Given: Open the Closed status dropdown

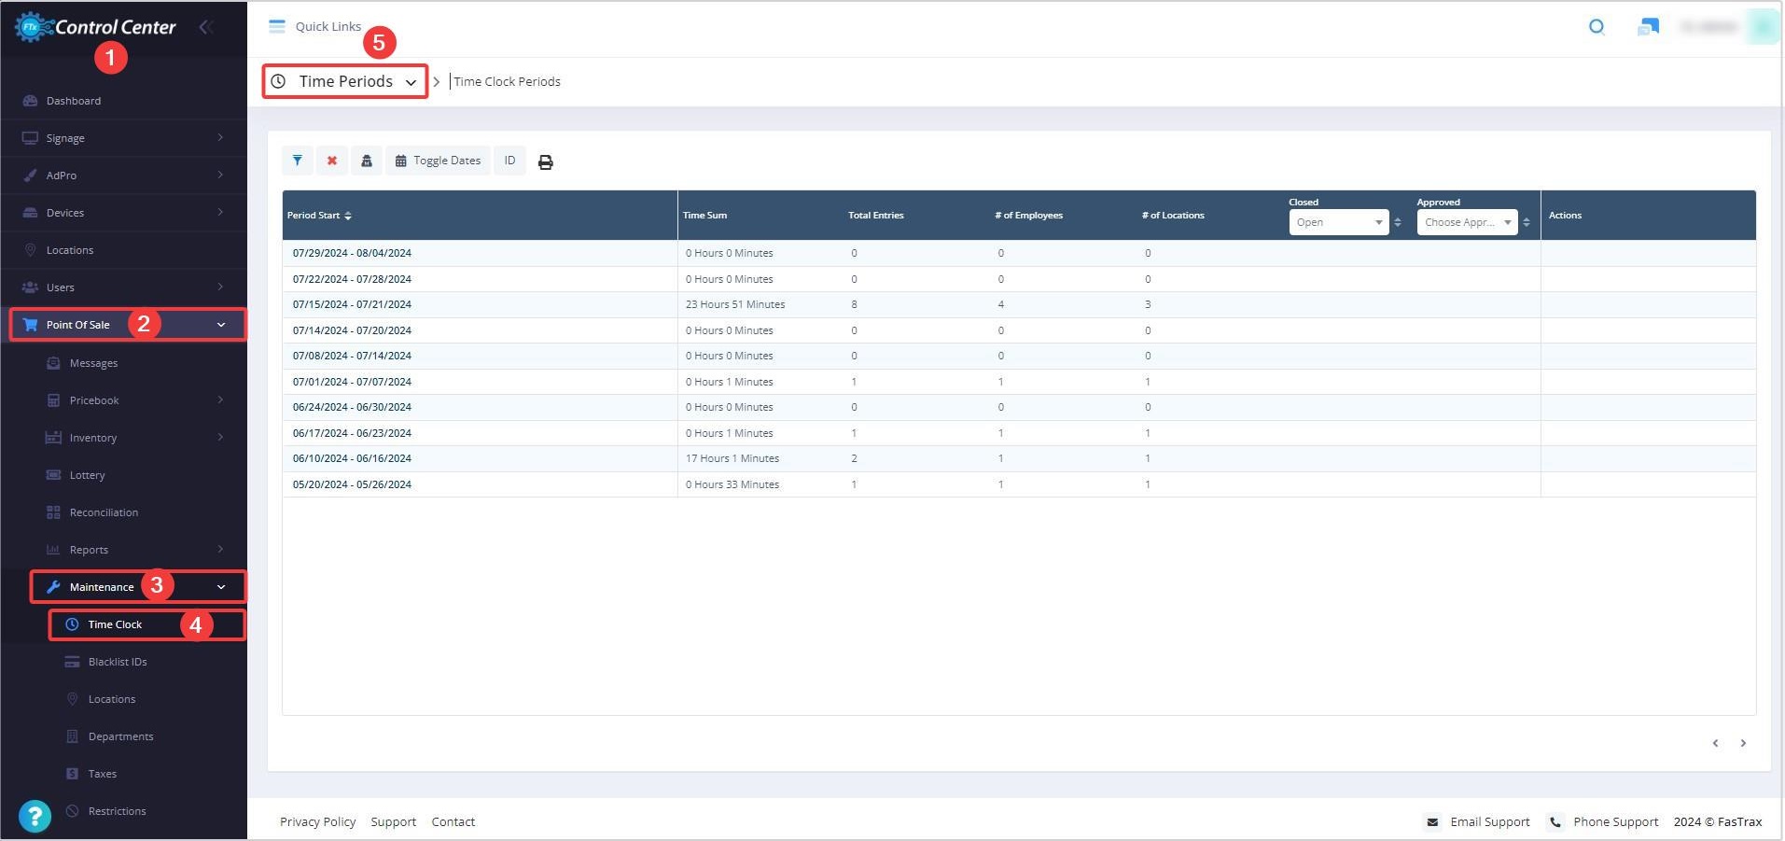Looking at the screenshot, I should 1338,222.
